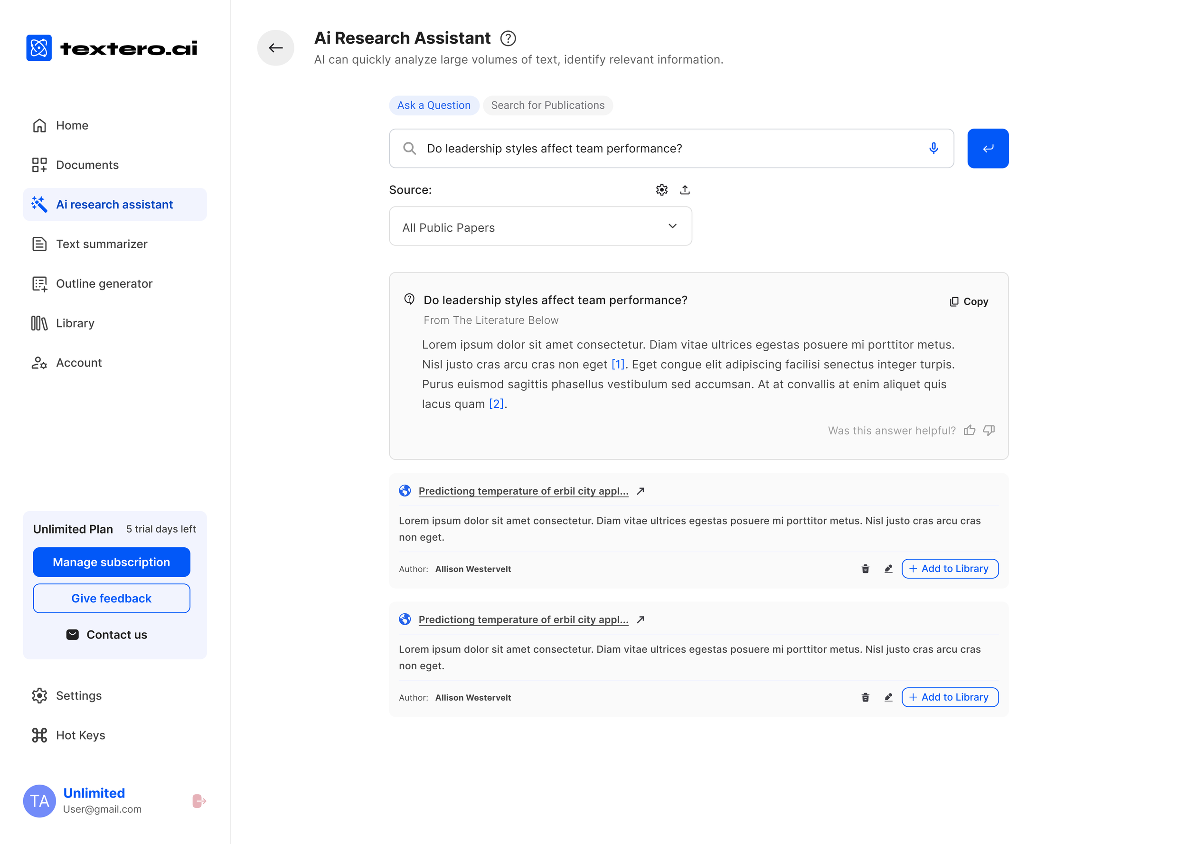Open help question mark next to title

click(508, 38)
